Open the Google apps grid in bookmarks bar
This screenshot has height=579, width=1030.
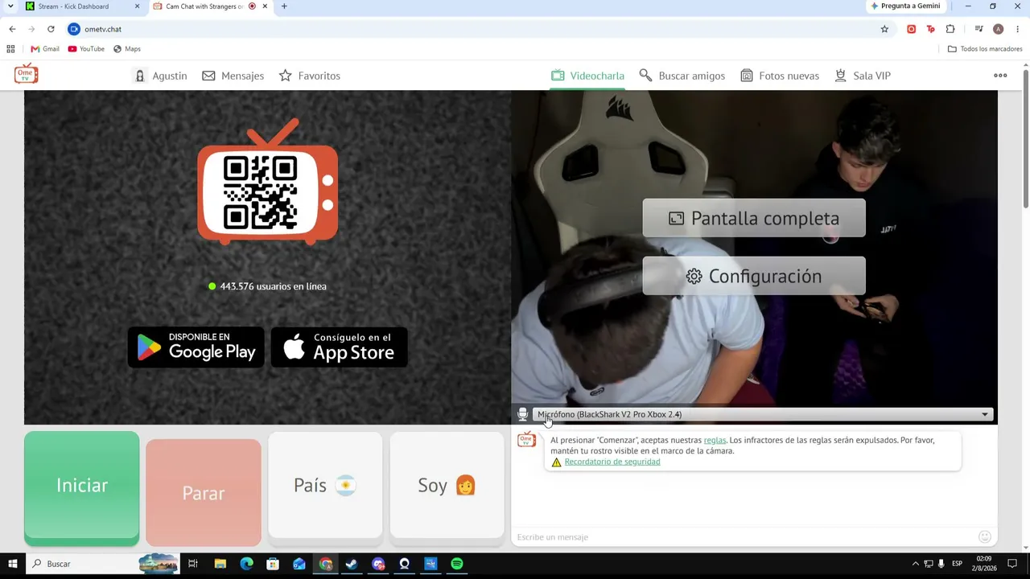[x=10, y=49]
